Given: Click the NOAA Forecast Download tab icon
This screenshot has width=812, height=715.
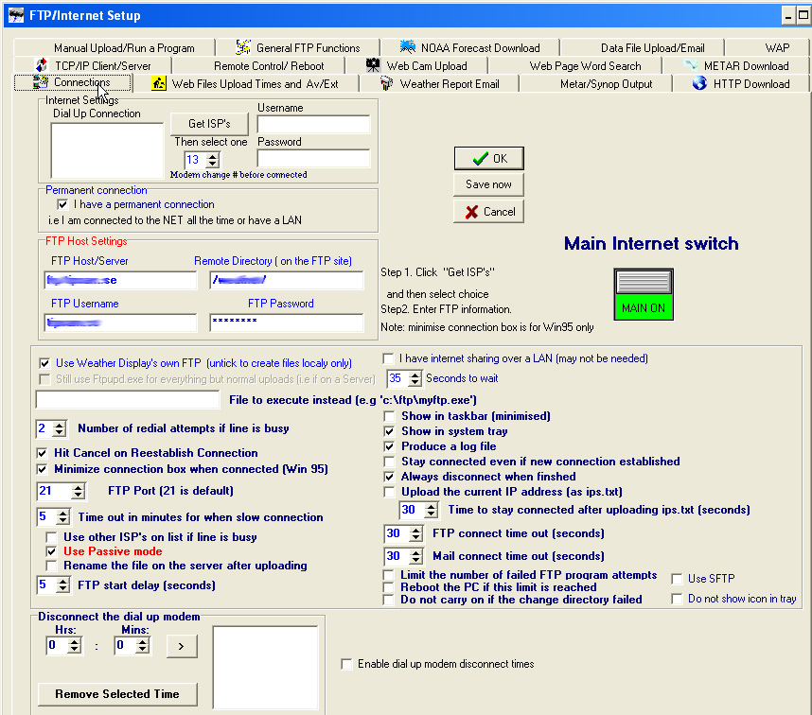Looking at the screenshot, I should [x=408, y=47].
